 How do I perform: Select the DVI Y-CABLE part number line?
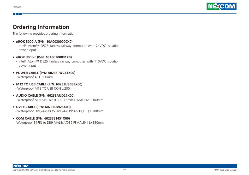pyautogui.click(x=43, y=107)
